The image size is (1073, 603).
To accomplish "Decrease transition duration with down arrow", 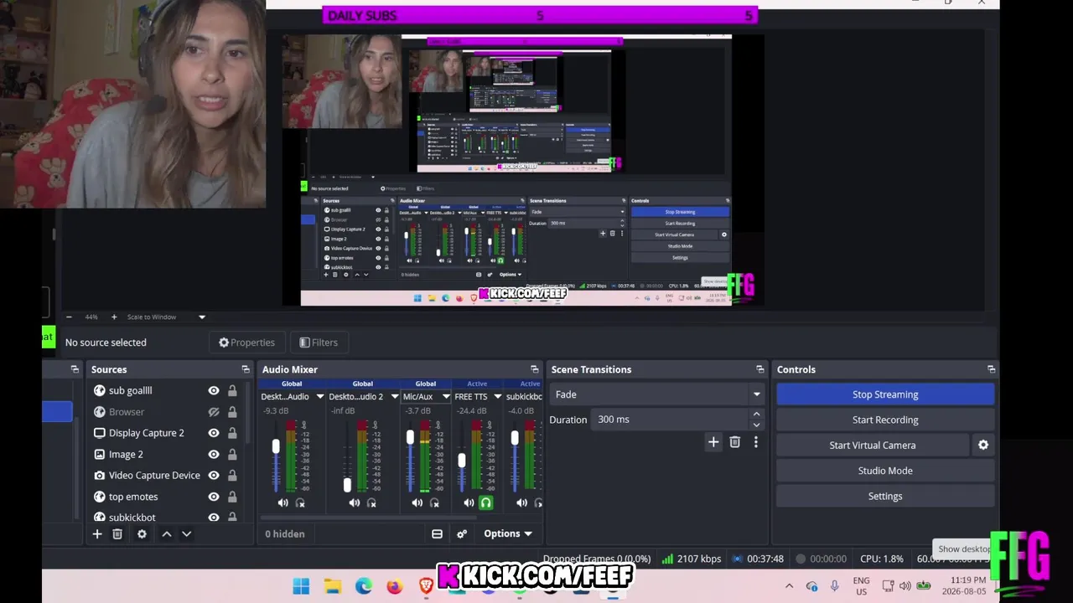I will [756, 425].
